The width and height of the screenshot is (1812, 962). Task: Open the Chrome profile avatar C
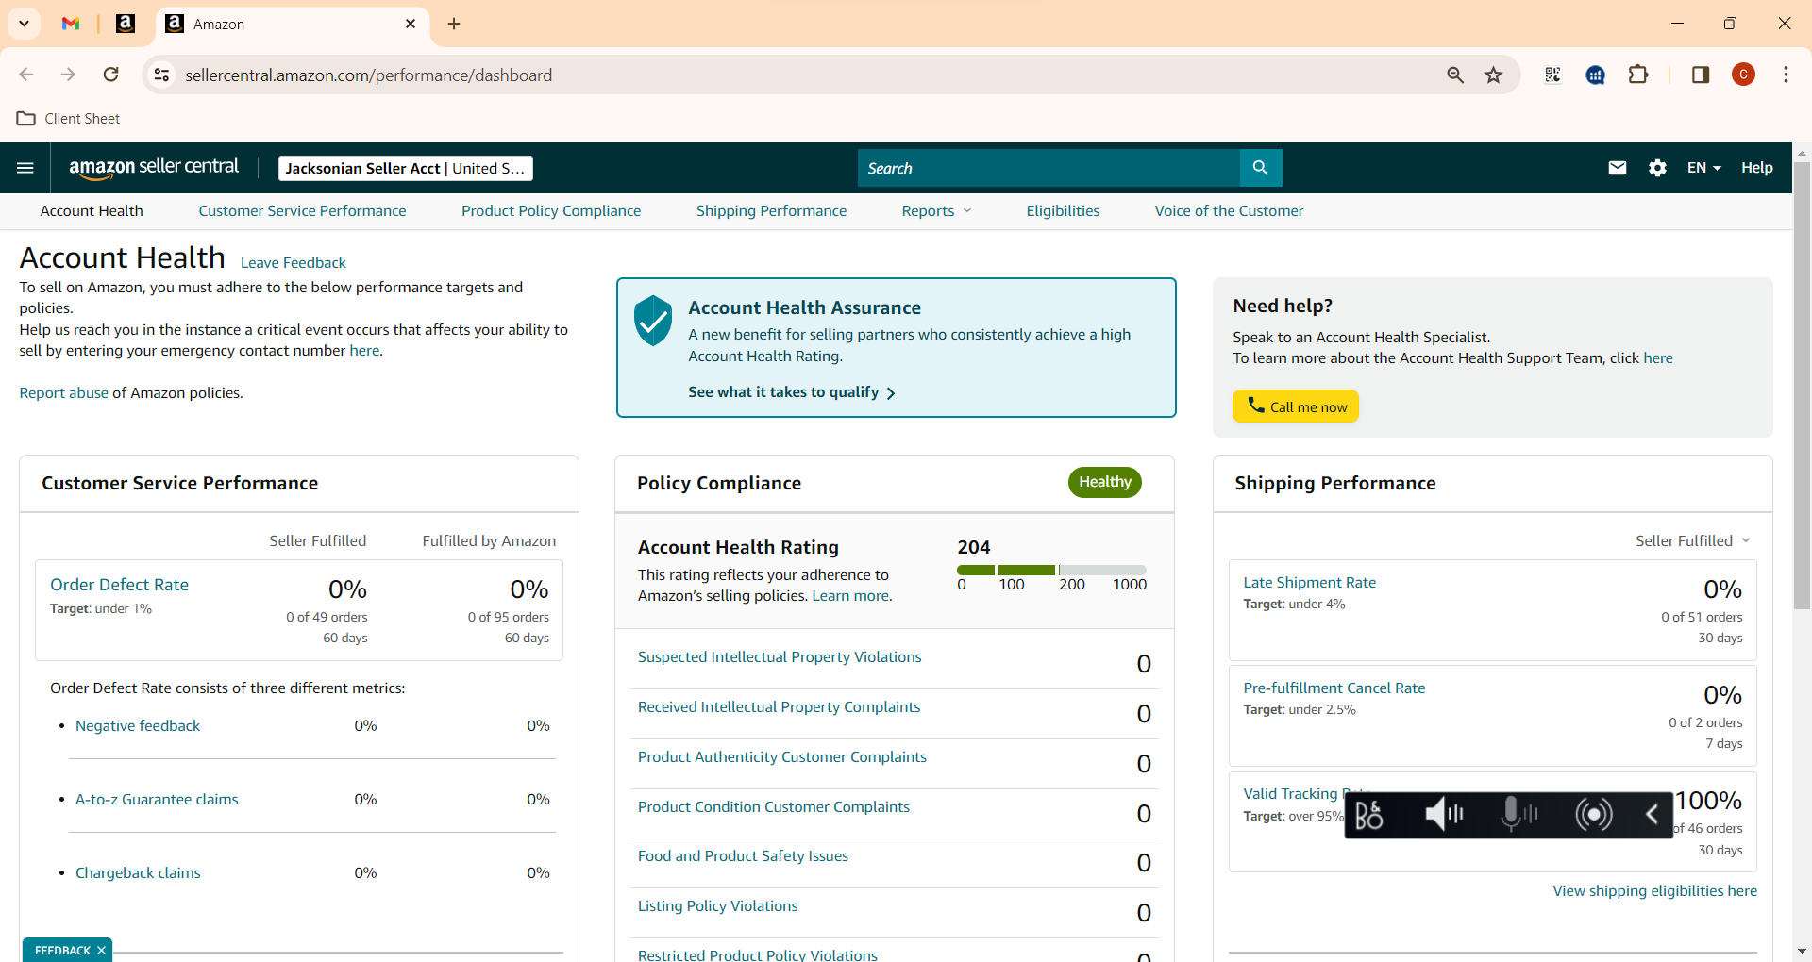tap(1743, 75)
